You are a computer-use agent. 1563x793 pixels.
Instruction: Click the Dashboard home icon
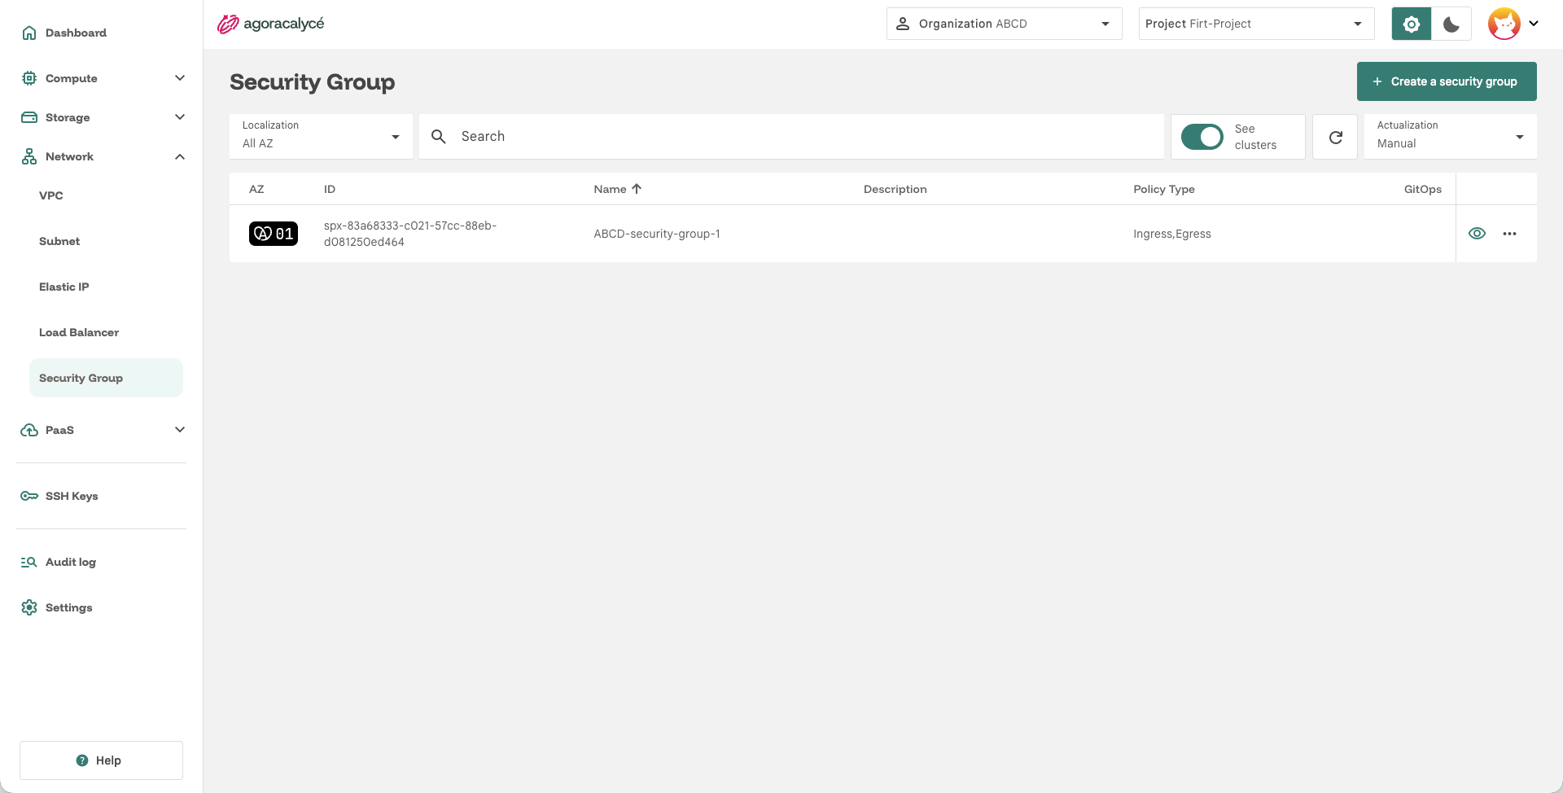(29, 33)
